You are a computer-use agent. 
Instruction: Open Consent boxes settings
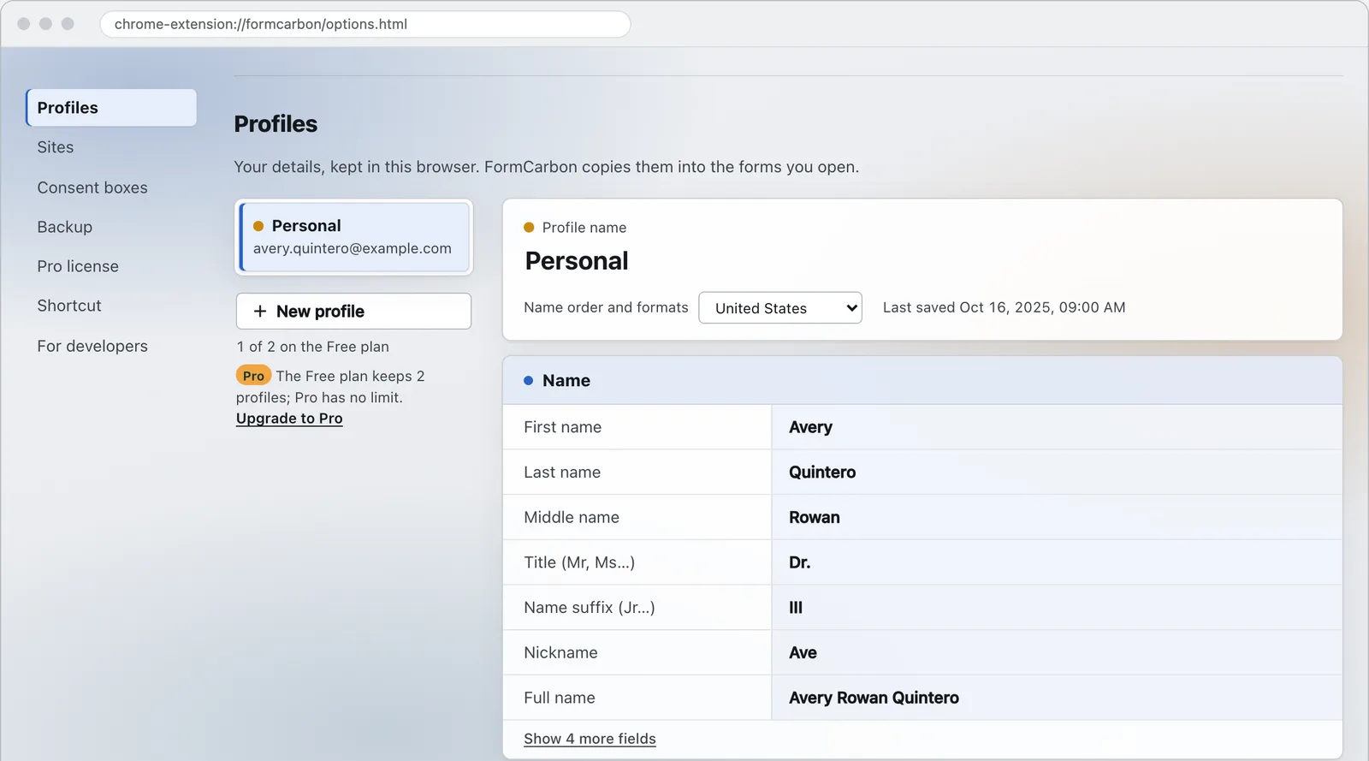(x=92, y=187)
